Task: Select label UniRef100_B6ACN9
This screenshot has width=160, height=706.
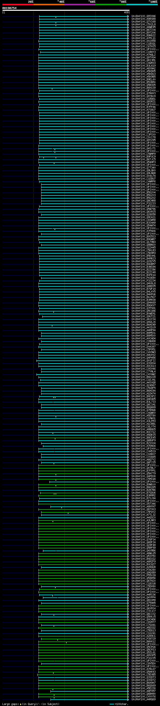Action: [143, 325]
